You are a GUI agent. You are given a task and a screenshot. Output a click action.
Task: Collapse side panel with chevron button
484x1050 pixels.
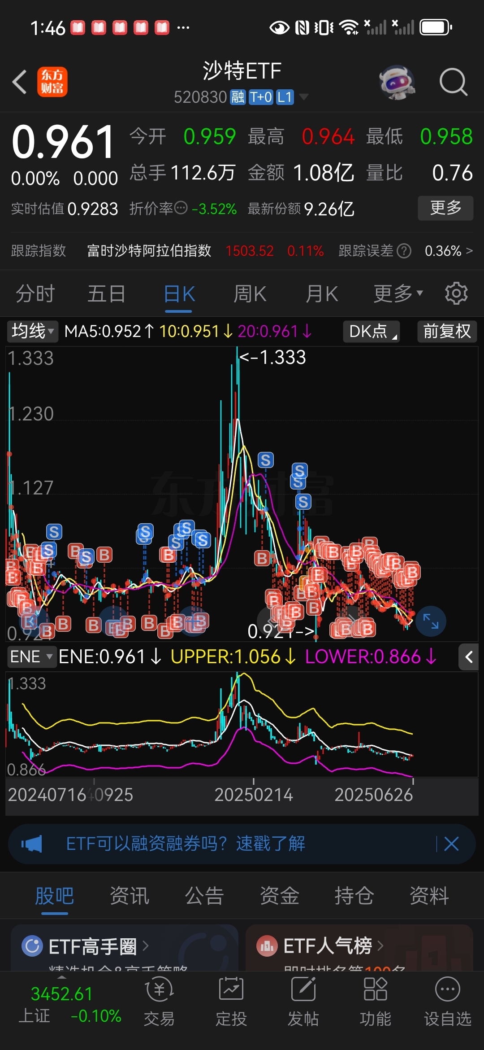pos(469,657)
